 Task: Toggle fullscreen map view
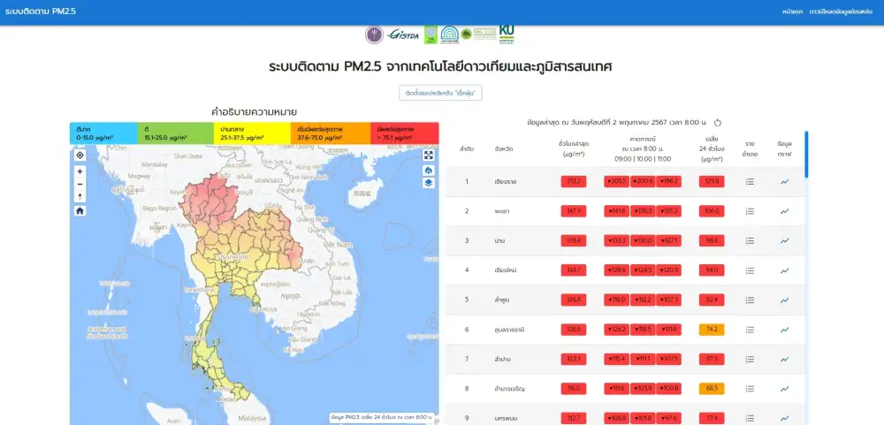point(429,155)
